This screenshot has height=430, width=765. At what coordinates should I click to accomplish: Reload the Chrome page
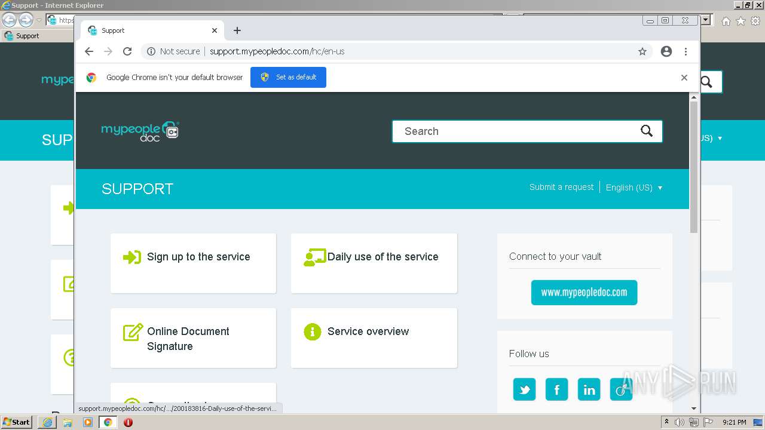127,51
